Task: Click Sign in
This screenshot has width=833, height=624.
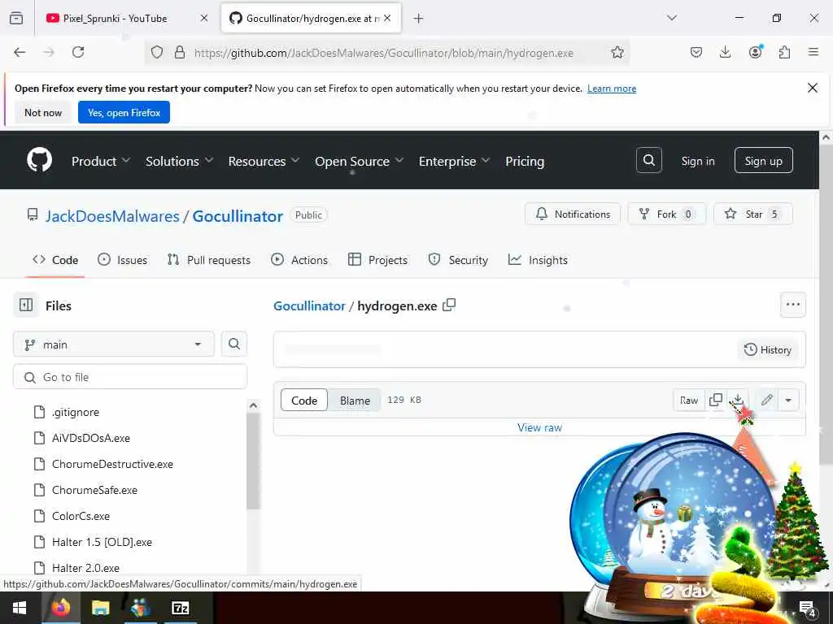Action: point(697,161)
